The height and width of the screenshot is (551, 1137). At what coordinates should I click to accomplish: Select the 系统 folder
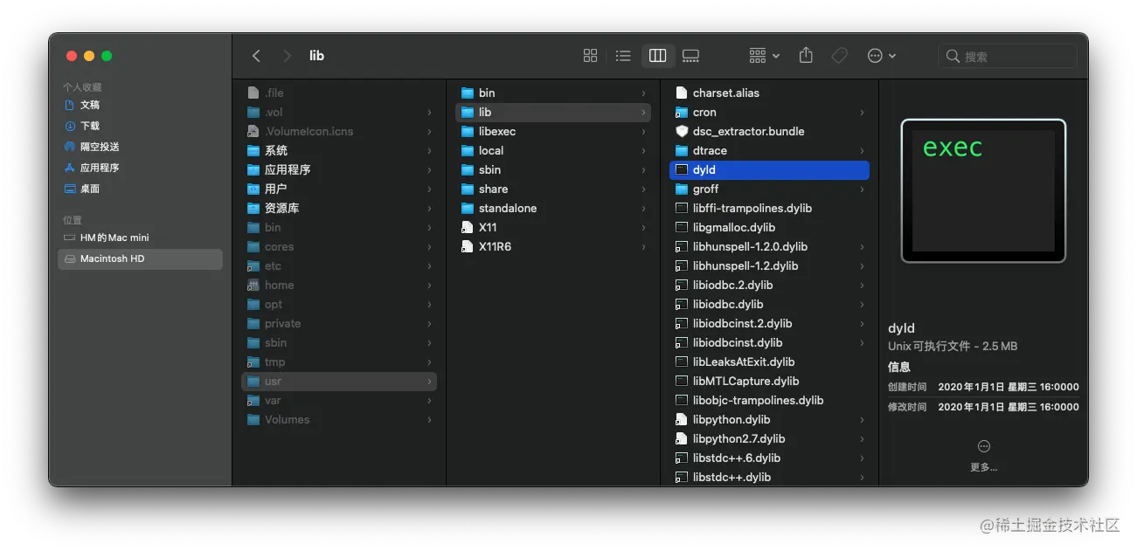339,150
